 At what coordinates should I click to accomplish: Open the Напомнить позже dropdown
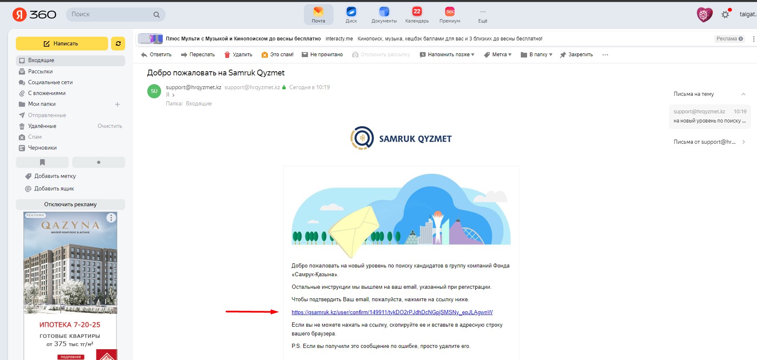click(x=447, y=55)
